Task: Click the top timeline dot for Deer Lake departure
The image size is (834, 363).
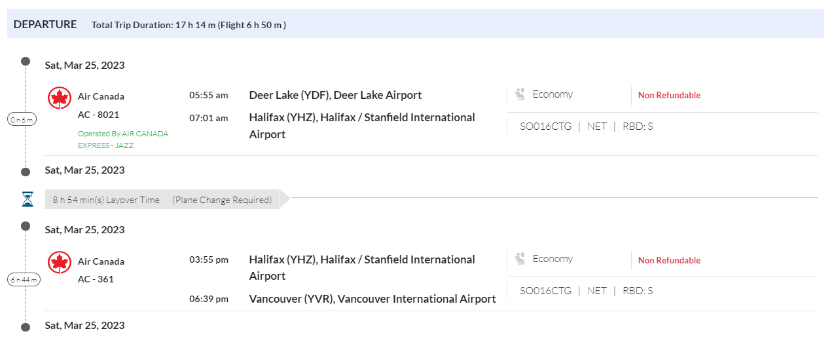Action: [26, 62]
